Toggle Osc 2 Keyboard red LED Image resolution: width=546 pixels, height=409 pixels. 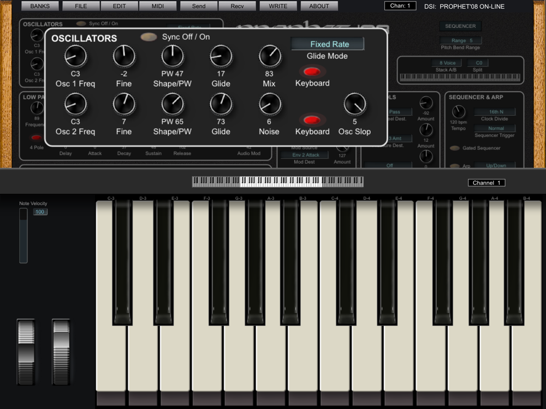(x=312, y=120)
